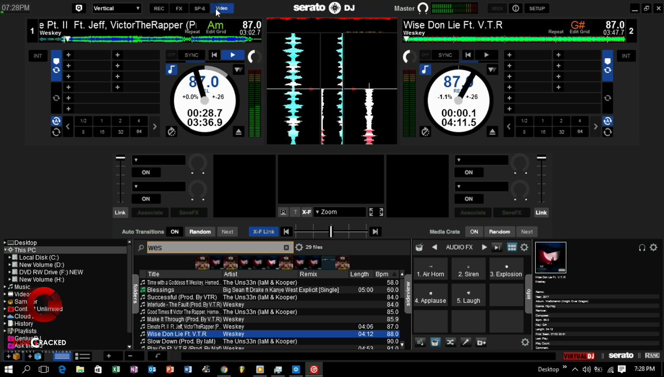Click deck 1 eject button
The width and height of the screenshot is (664, 377).
tap(239, 132)
